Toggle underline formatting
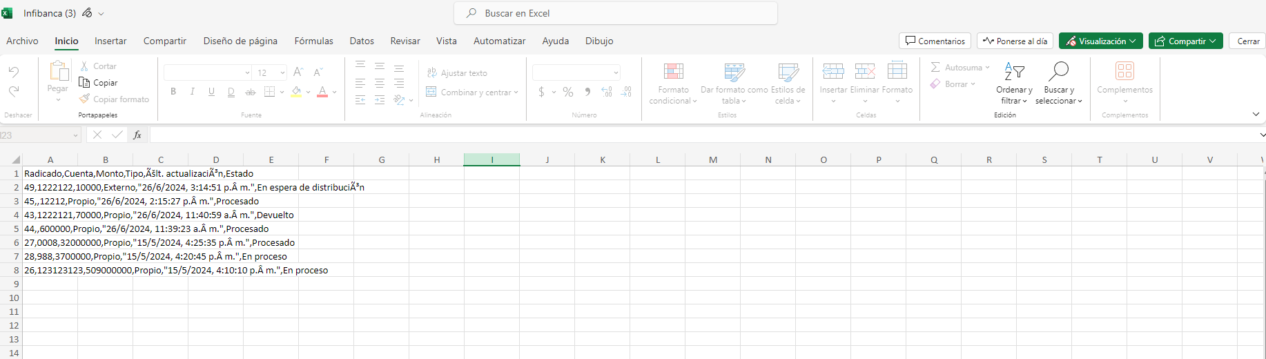The height and width of the screenshot is (359, 1266). [212, 92]
